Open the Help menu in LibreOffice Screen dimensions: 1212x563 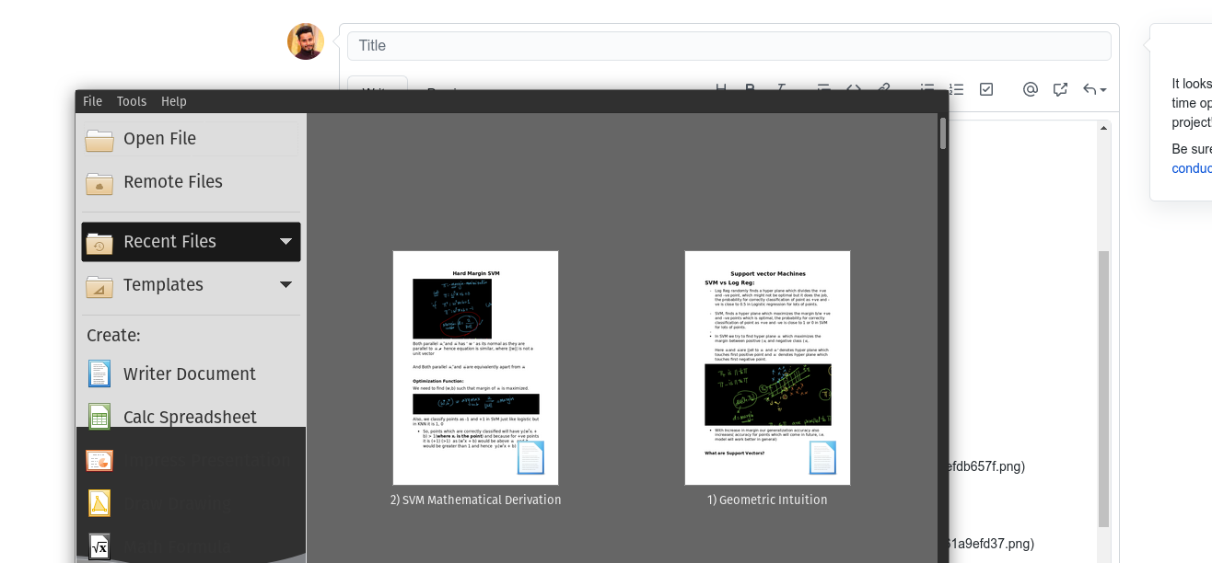click(174, 101)
